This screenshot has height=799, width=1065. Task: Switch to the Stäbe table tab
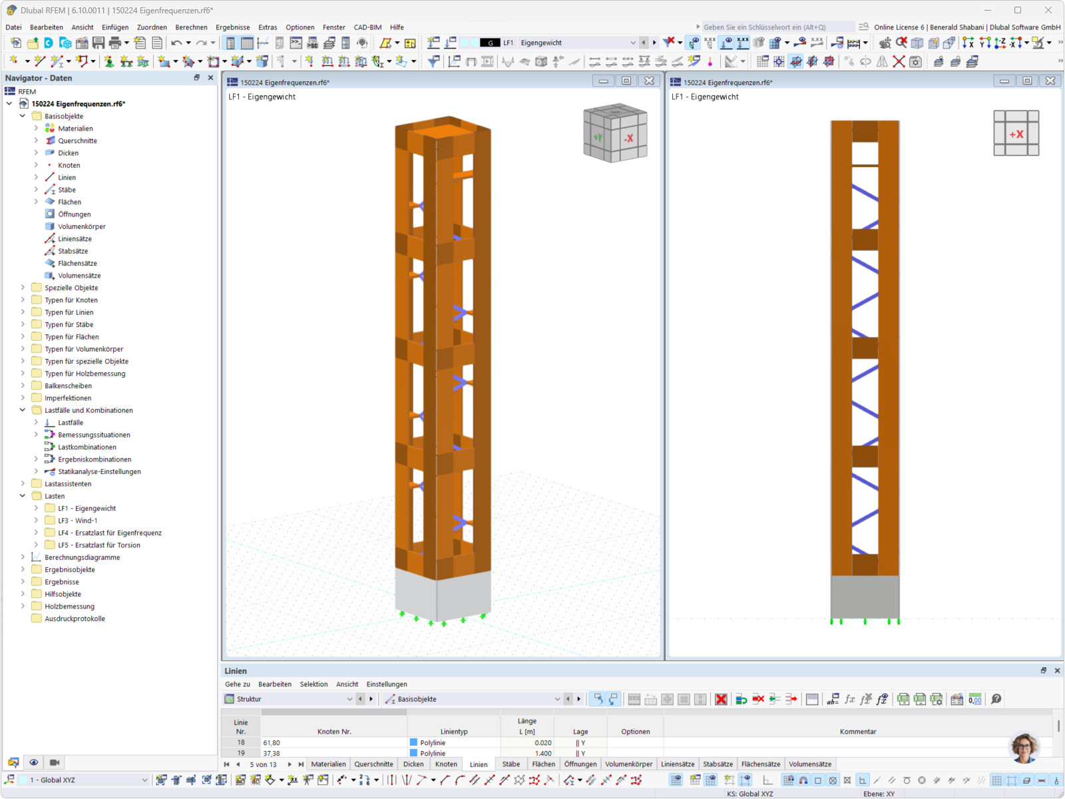coord(511,764)
